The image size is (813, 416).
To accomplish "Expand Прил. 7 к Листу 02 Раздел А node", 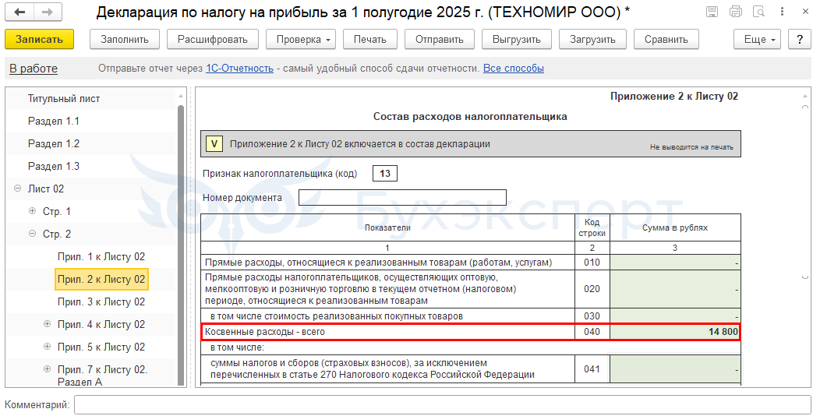I will [x=48, y=369].
